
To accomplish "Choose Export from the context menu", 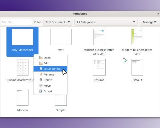I will pos(50,91).
